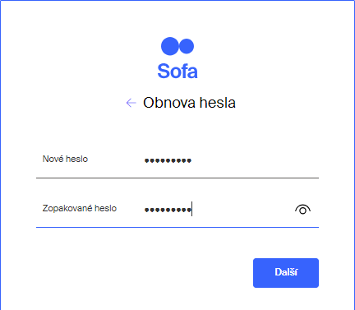Click the masked dots in Zopakované heslo
The width and height of the screenshot is (355, 310).
point(168,210)
